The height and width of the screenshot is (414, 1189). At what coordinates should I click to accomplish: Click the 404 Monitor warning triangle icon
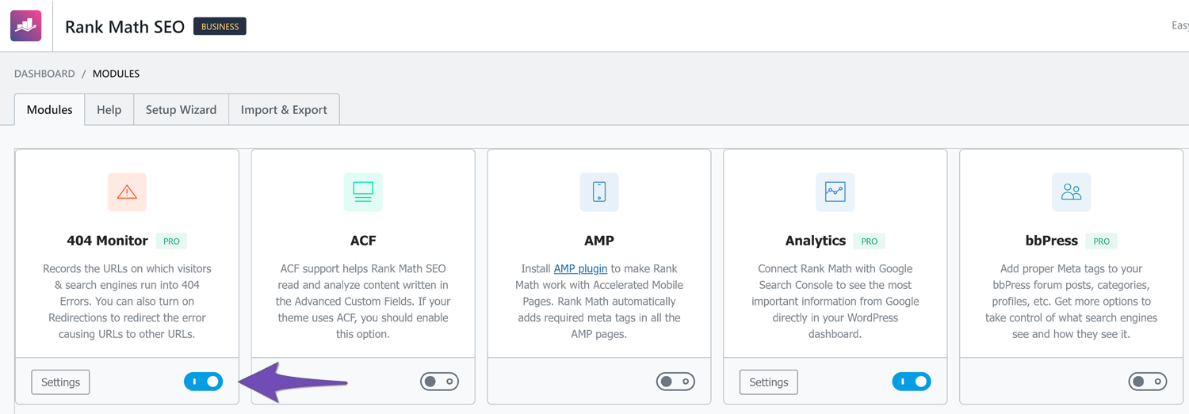point(127,192)
